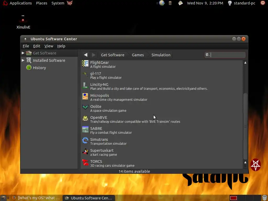The width and height of the screenshot is (268, 201).
Task: Open the Edit menu
Action: click(x=37, y=46)
